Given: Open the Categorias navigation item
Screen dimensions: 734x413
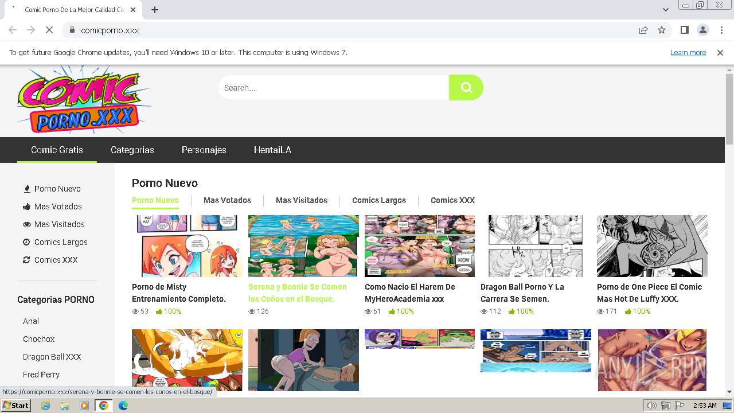Looking at the screenshot, I should 132,150.
